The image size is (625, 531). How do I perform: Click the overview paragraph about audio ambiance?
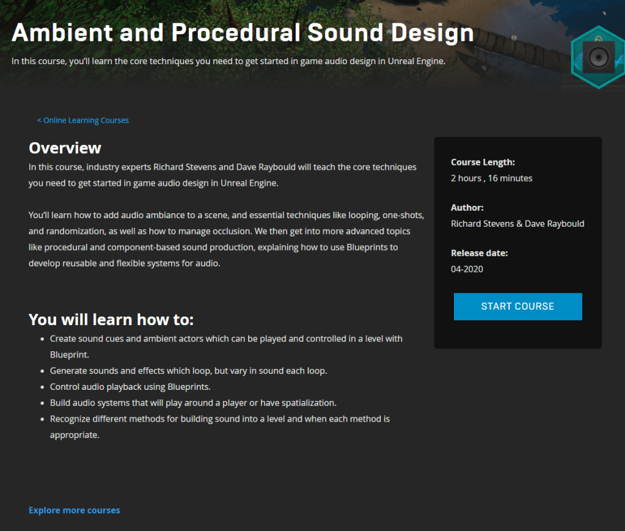click(226, 239)
